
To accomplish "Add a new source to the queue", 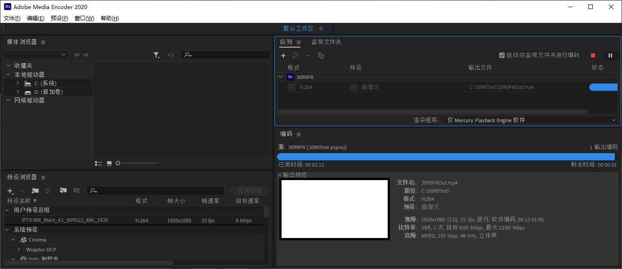I will (x=283, y=55).
